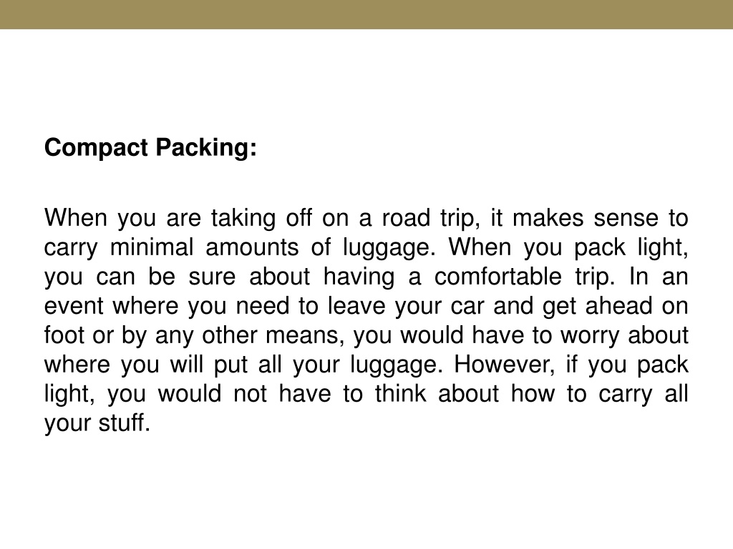Click the gold header bar at top
The image size is (733, 549).
(366, 14)
